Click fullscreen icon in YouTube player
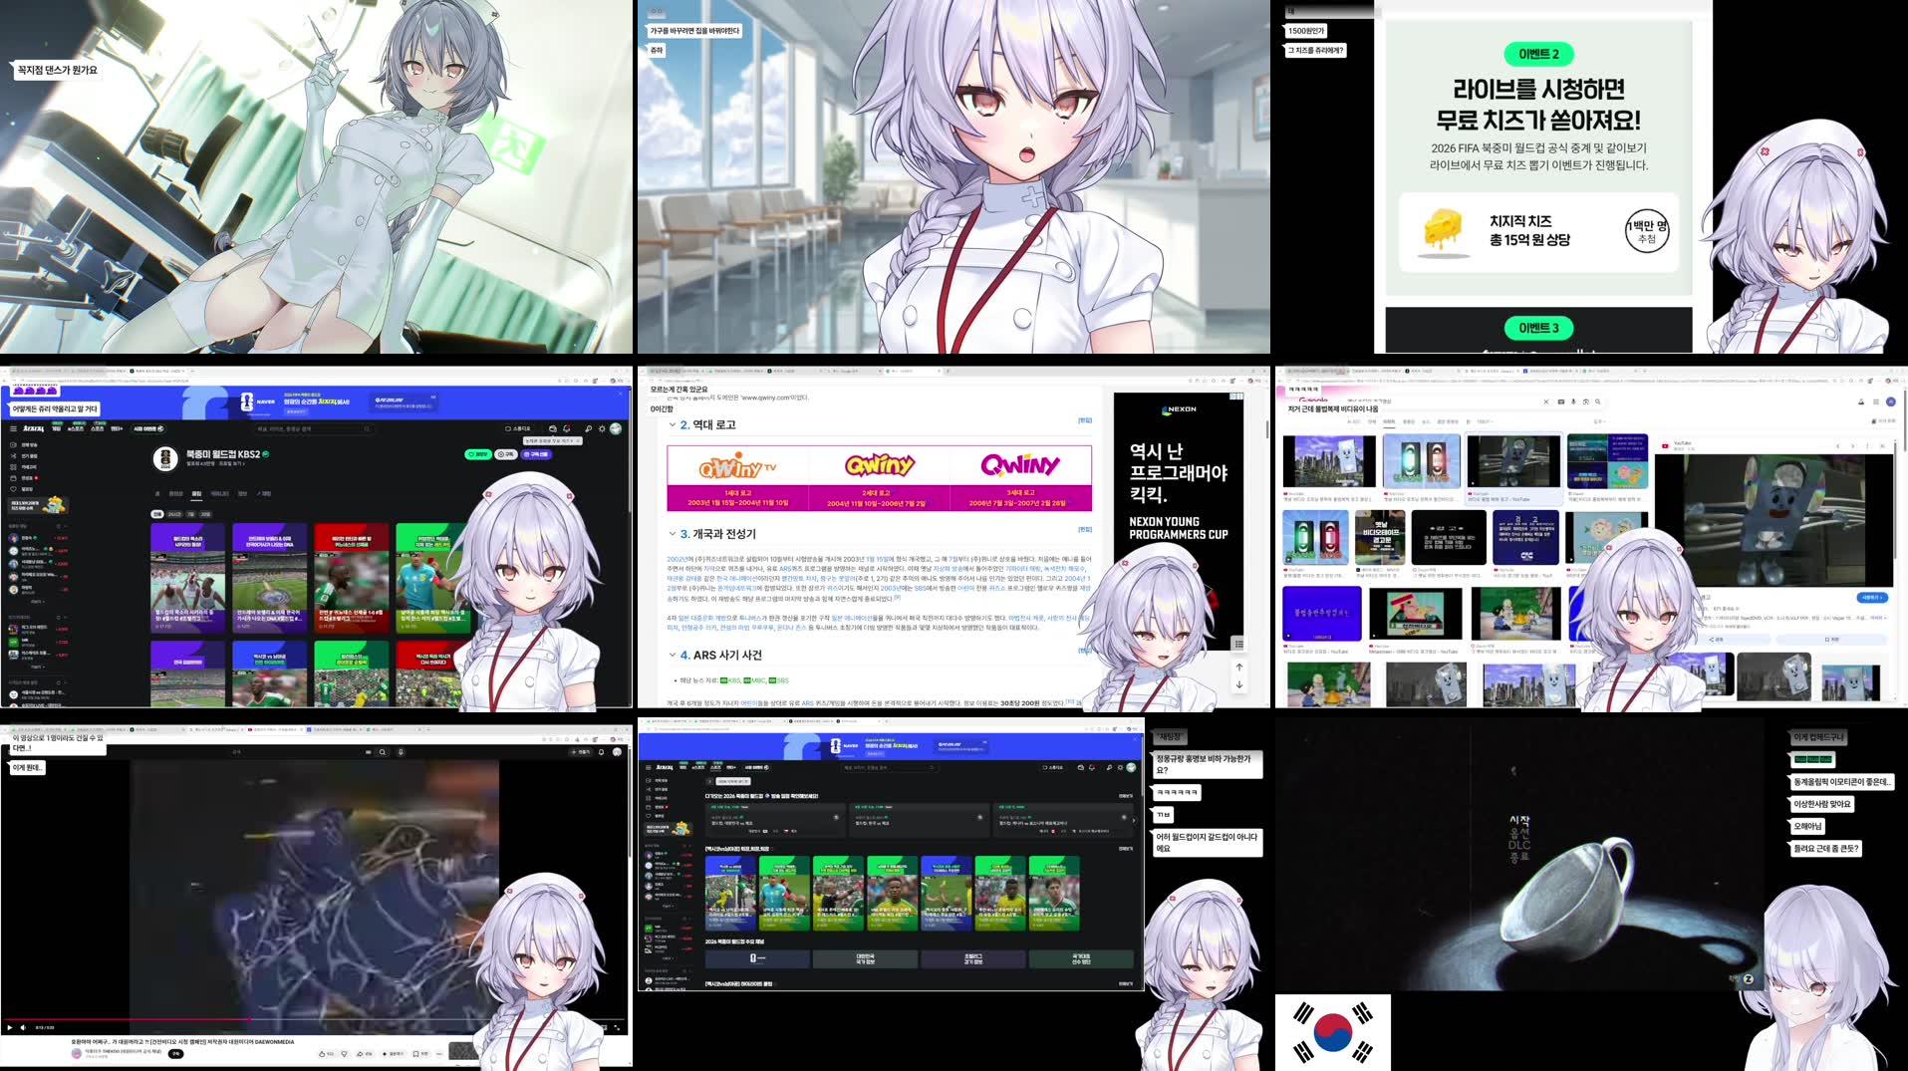The width and height of the screenshot is (1908, 1071). 617,1027
